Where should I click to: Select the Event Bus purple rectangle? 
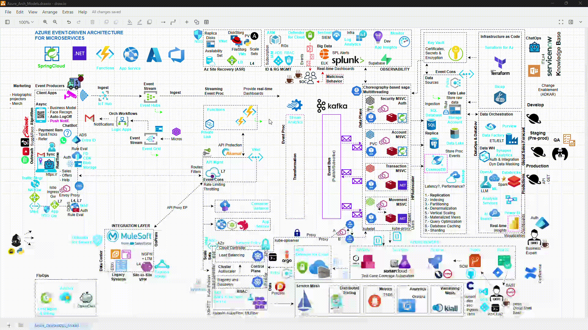pyautogui.click(x=331, y=167)
